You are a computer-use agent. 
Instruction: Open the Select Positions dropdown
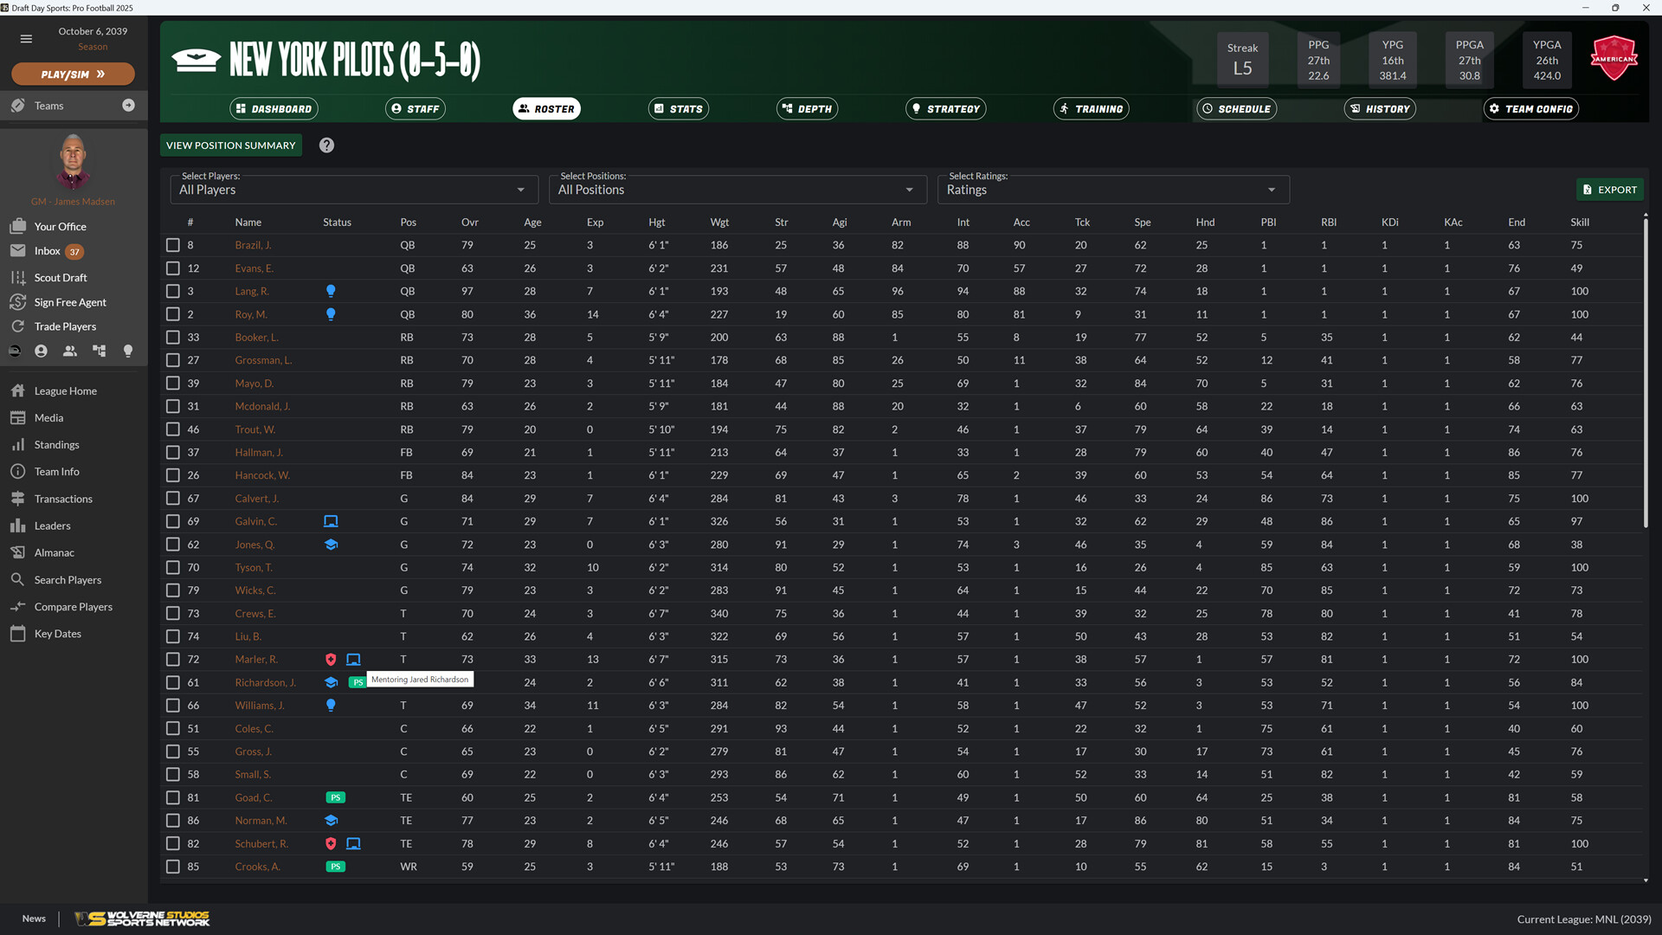(737, 190)
